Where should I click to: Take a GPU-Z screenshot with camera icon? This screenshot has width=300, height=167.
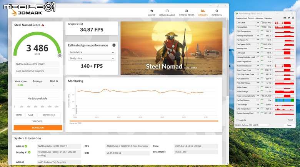coord(285,18)
